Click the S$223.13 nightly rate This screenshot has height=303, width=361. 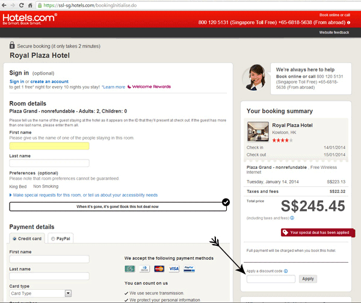click(336, 182)
